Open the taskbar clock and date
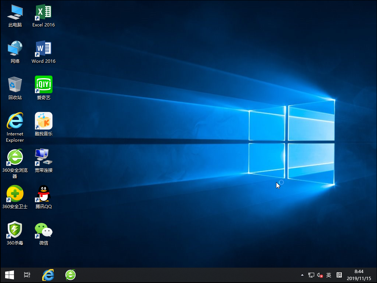This screenshot has height=283, width=377. click(x=359, y=275)
